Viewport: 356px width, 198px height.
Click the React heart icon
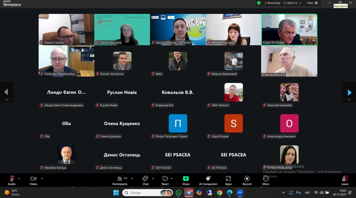coord(165,179)
